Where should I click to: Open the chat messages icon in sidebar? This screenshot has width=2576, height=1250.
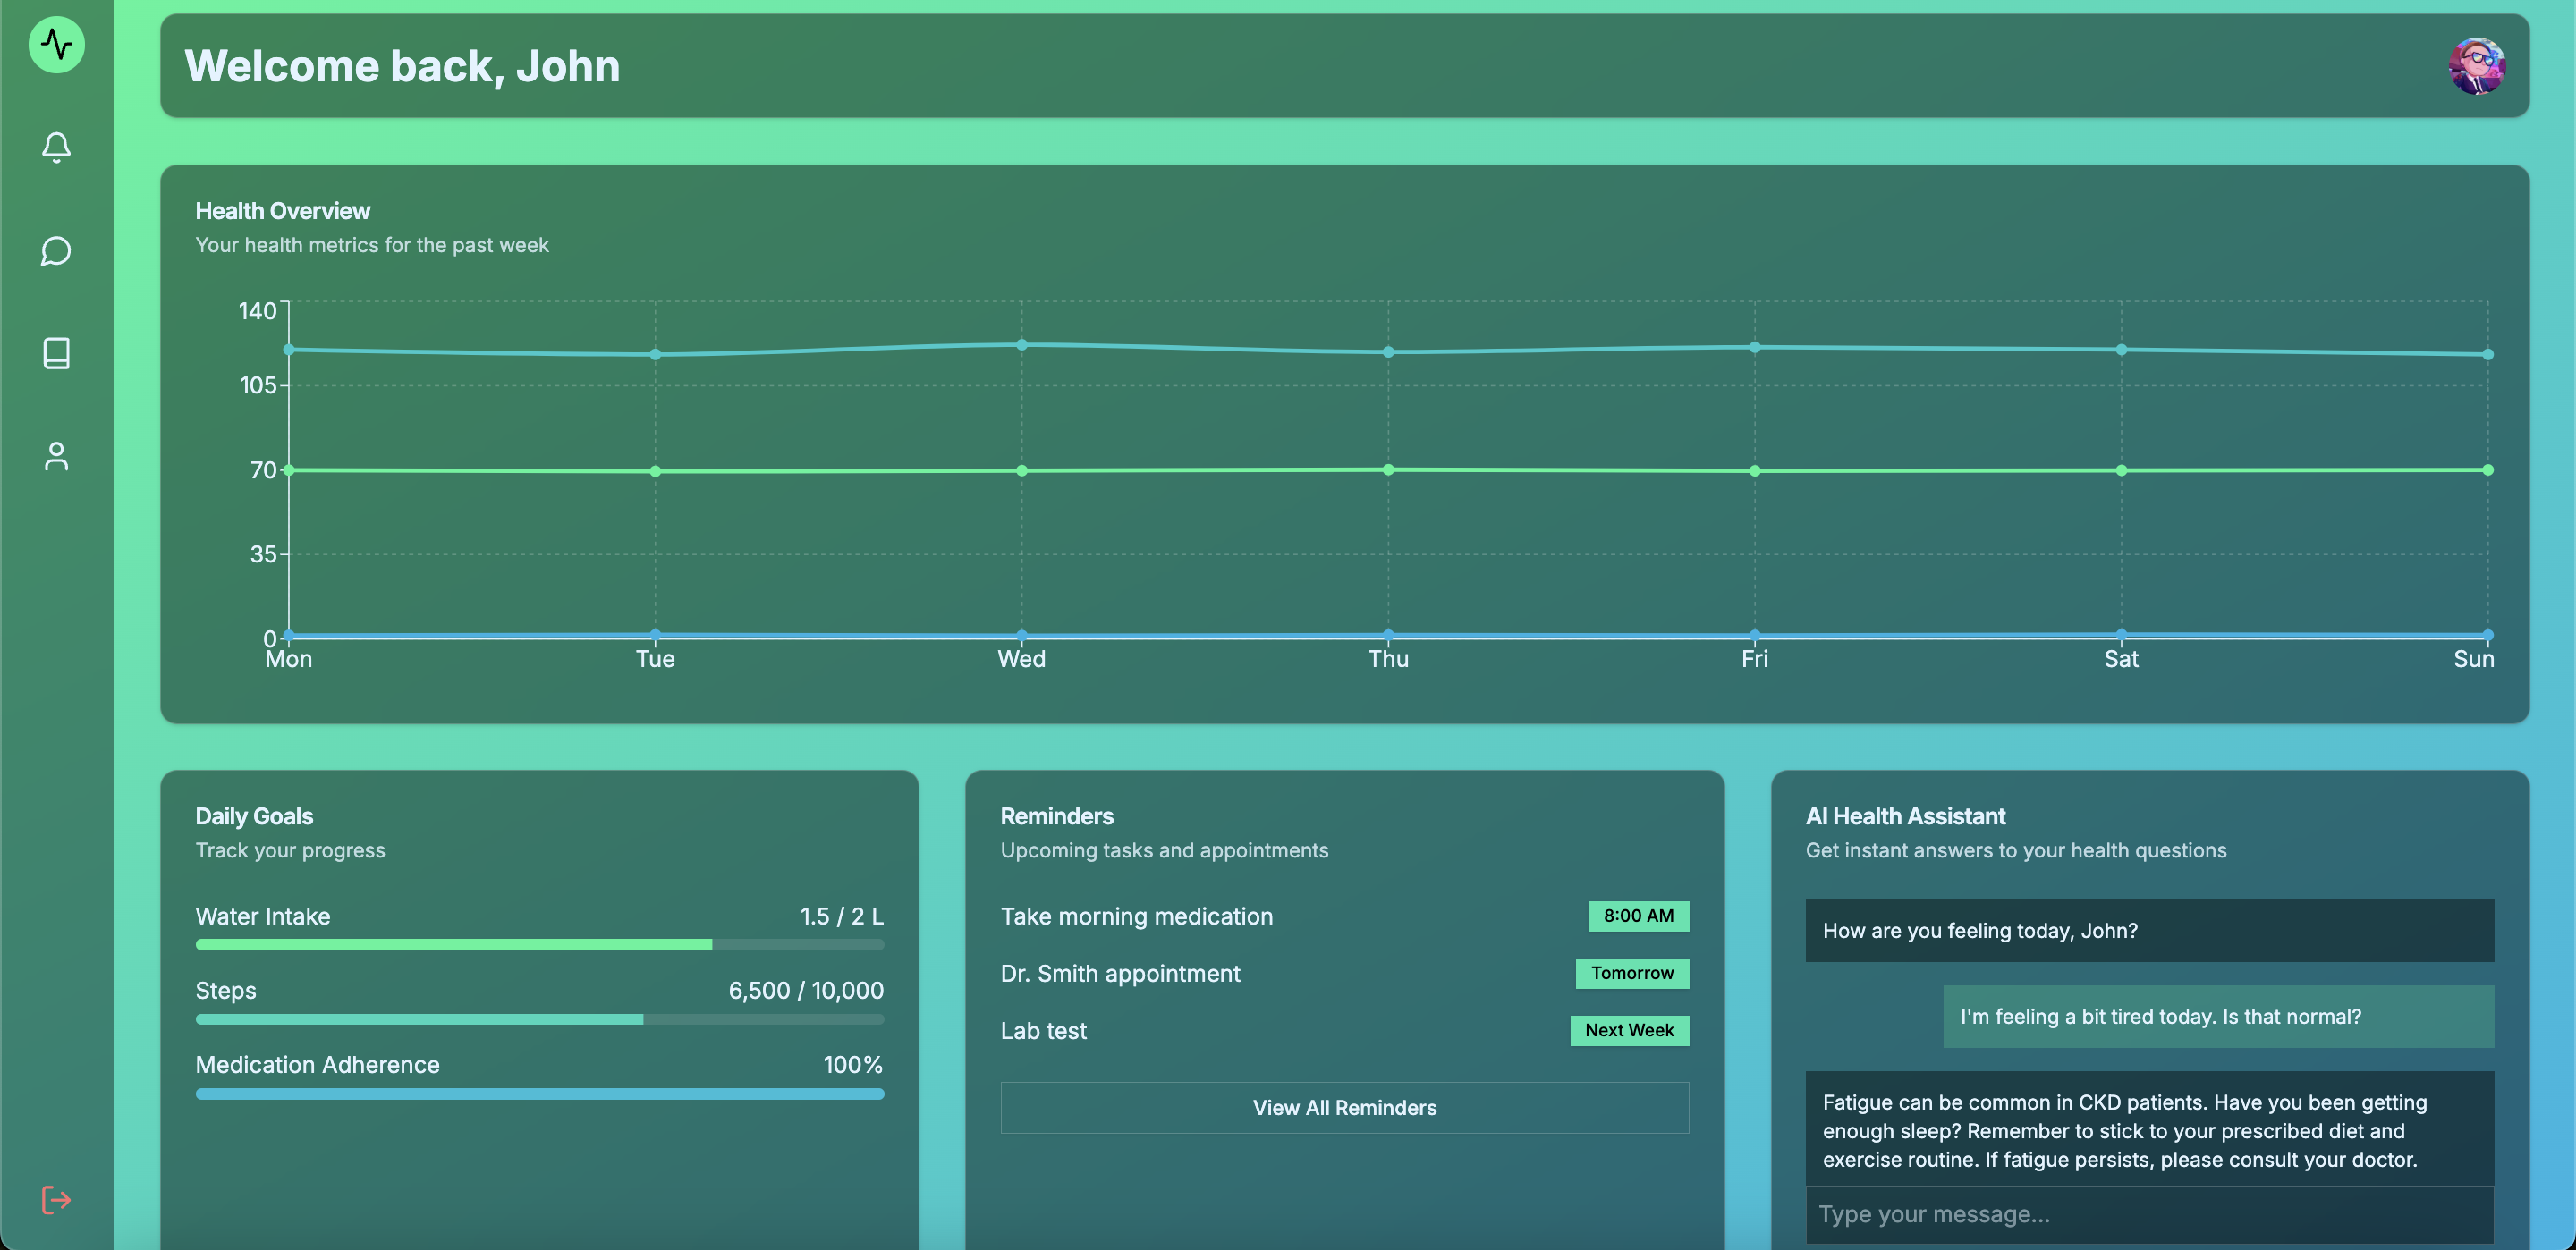click(56, 251)
